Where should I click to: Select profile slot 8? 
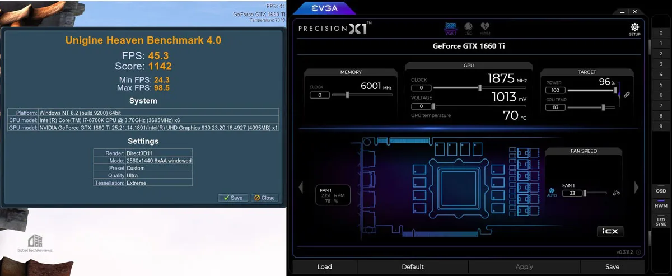[x=661, y=116]
